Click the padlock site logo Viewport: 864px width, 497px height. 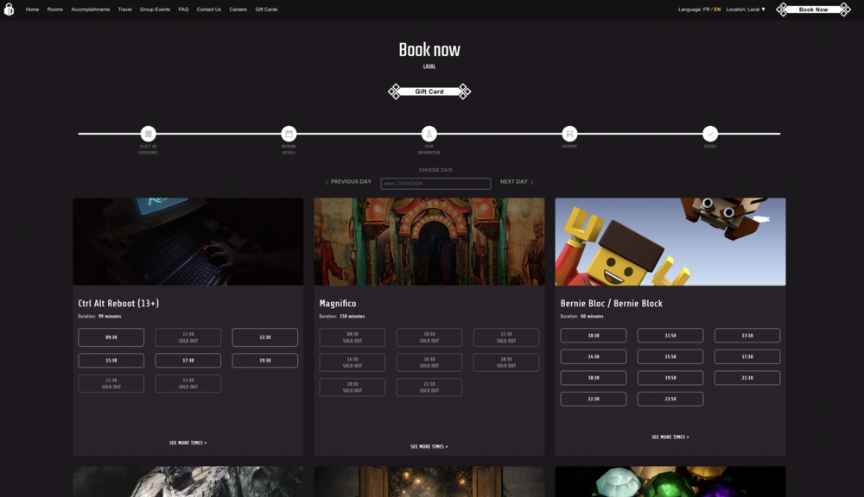pyautogui.click(x=9, y=9)
